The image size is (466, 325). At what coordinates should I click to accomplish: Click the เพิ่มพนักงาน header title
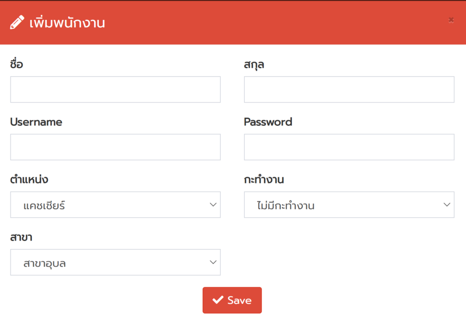67,23
